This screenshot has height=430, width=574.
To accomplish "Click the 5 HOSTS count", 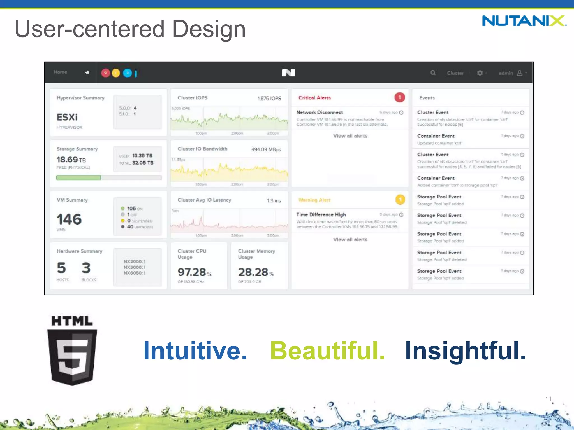I will tap(61, 268).
